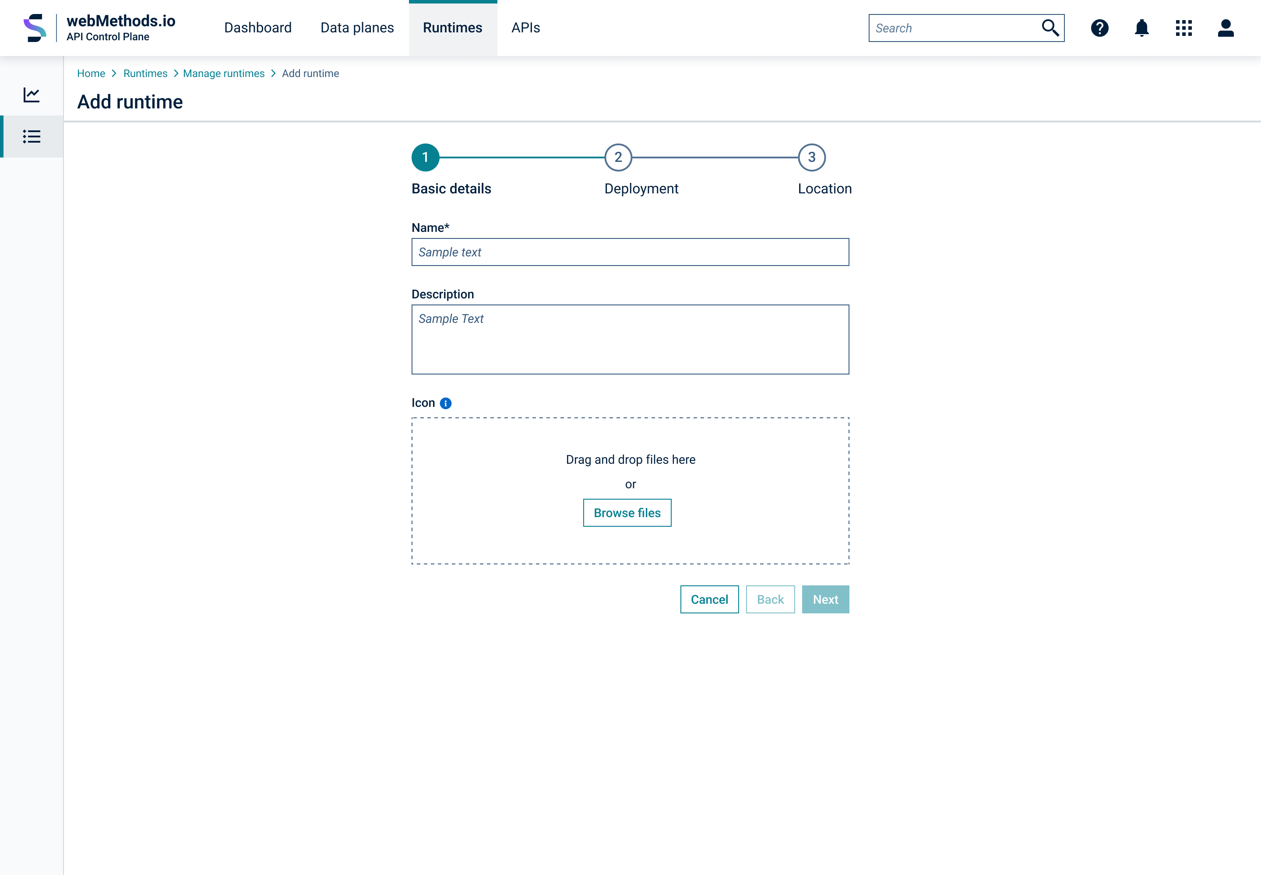Select step 3 Location circle
Viewport: 1261px width, 875px height.
click(x=812, y=157)
